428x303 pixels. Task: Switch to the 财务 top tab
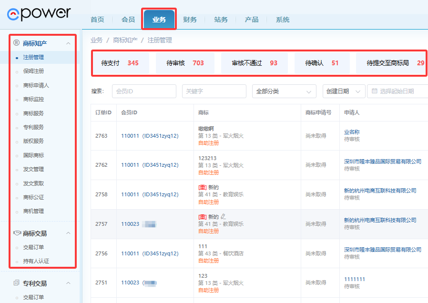(x=190, y=20)
